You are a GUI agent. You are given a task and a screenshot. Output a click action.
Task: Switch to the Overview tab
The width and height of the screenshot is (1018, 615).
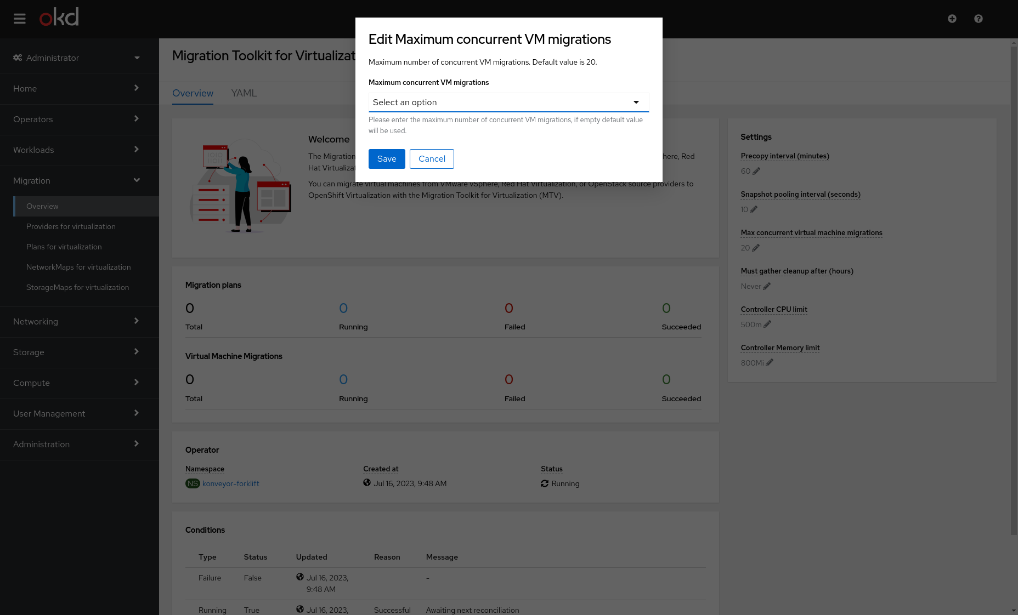(x=193, y=93)
